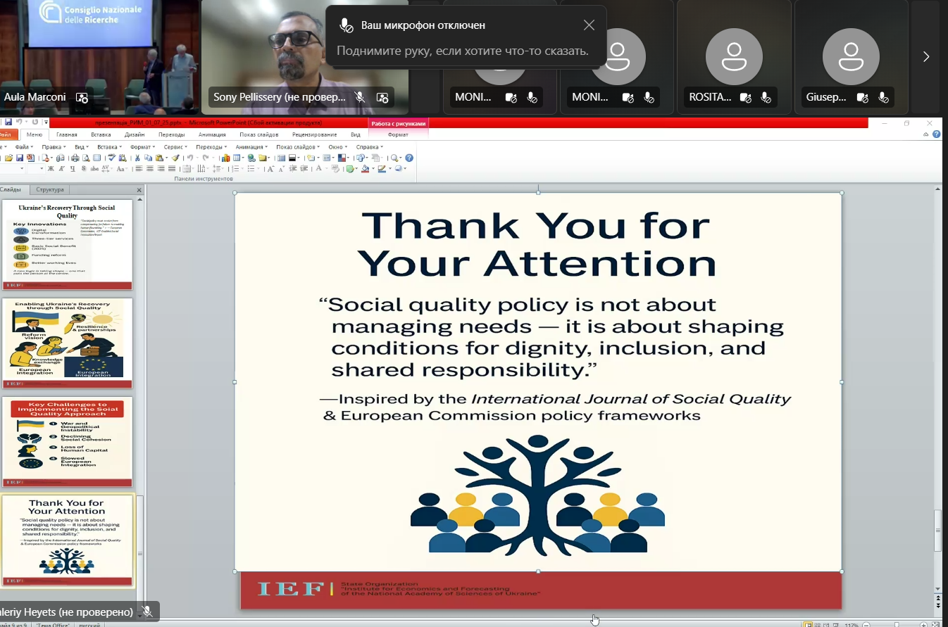This screenshot has height=627, width=948.
Task: Dismiss the microphone muted notification
Action: click(589, 25)
